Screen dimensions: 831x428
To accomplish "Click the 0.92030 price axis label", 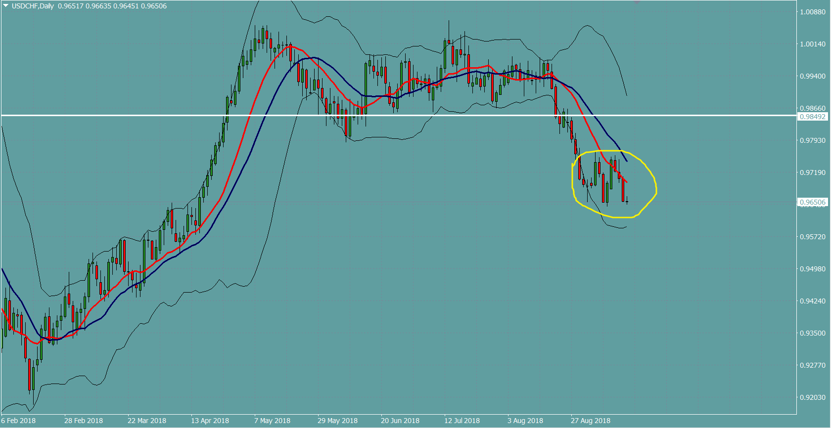I will pyautogui.click(x=813, y=397).
